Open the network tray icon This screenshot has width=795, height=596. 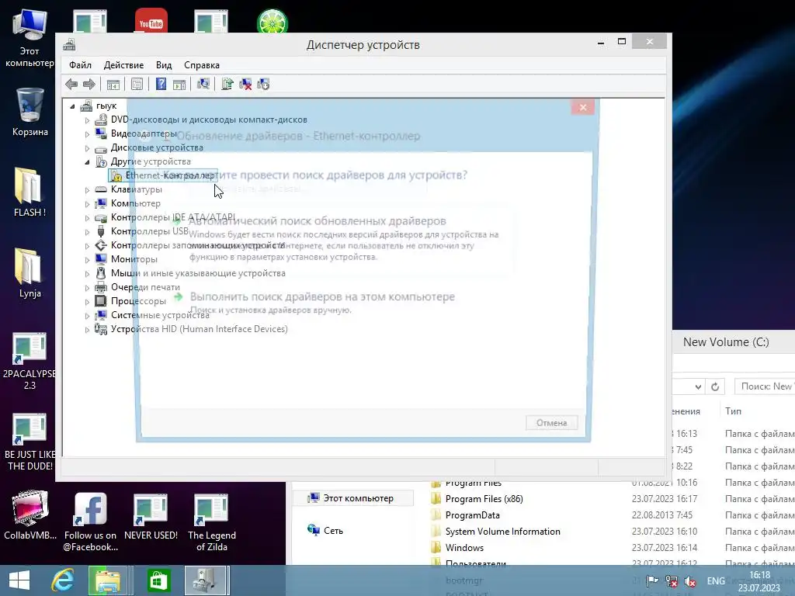click(x=672, y=581)
